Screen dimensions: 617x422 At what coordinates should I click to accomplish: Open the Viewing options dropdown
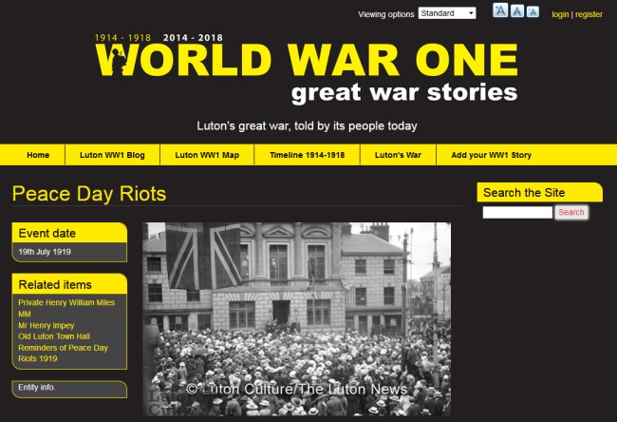[x=447, y=13]
